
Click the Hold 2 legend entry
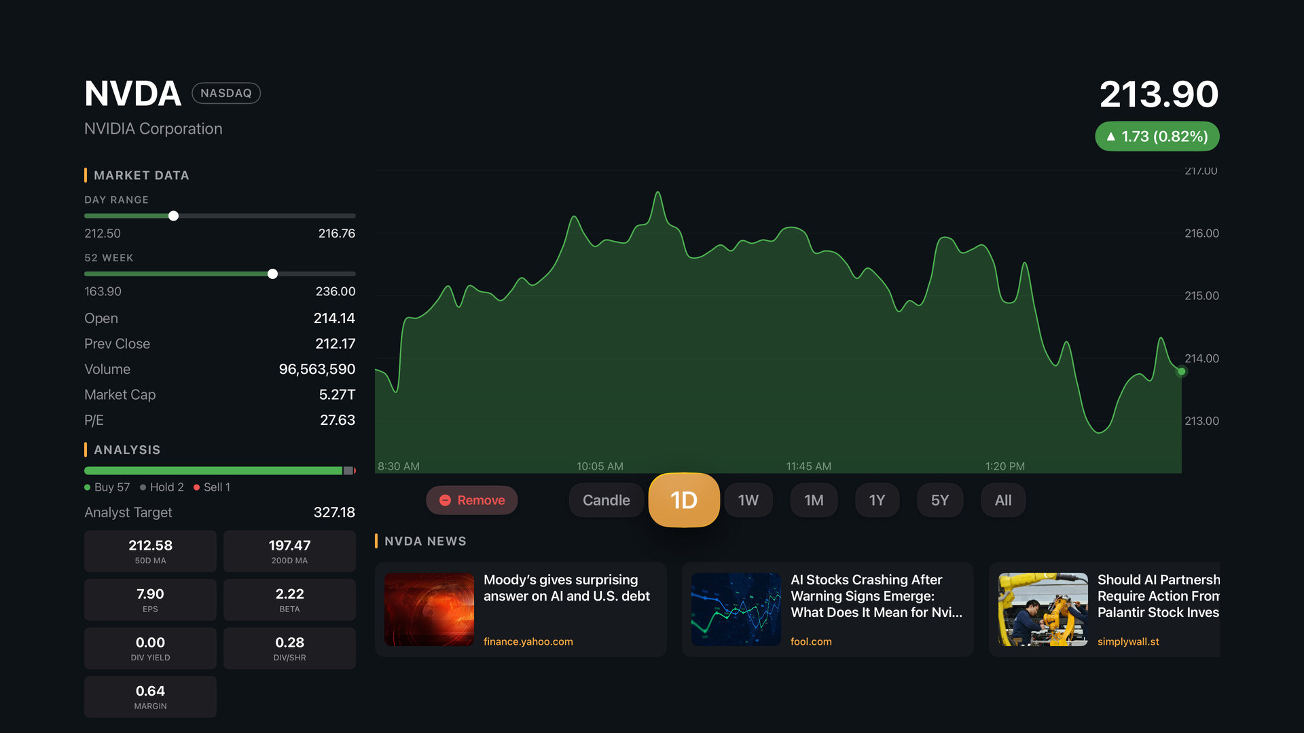tap(162, 487)
